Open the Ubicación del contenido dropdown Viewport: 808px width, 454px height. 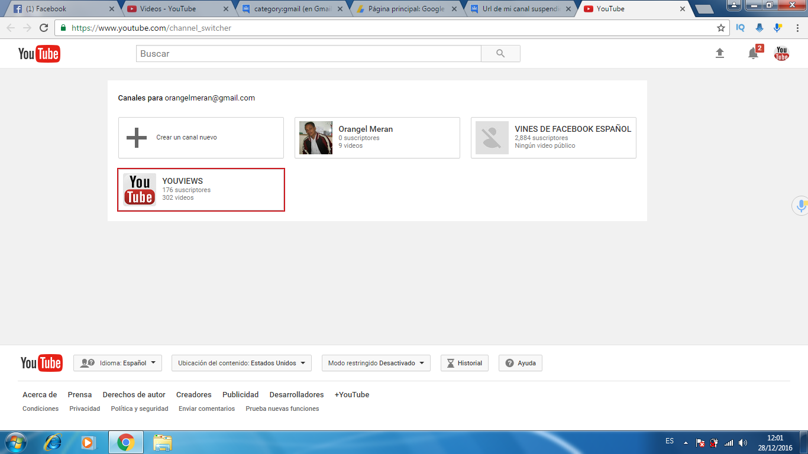[x=241, y=363]
